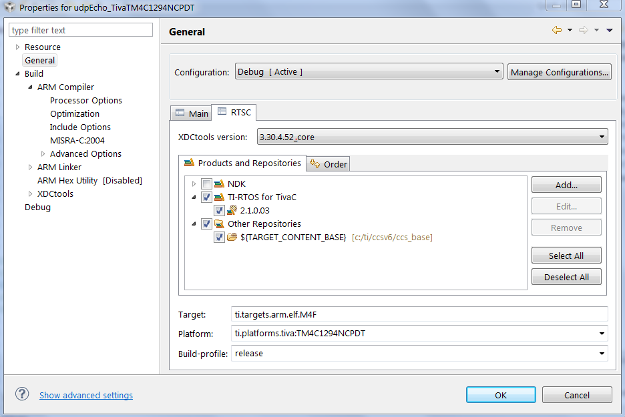Click the type filter text field
Image resolution: width=625 pixels, height=417 pixels.
[x=81, y=30]
